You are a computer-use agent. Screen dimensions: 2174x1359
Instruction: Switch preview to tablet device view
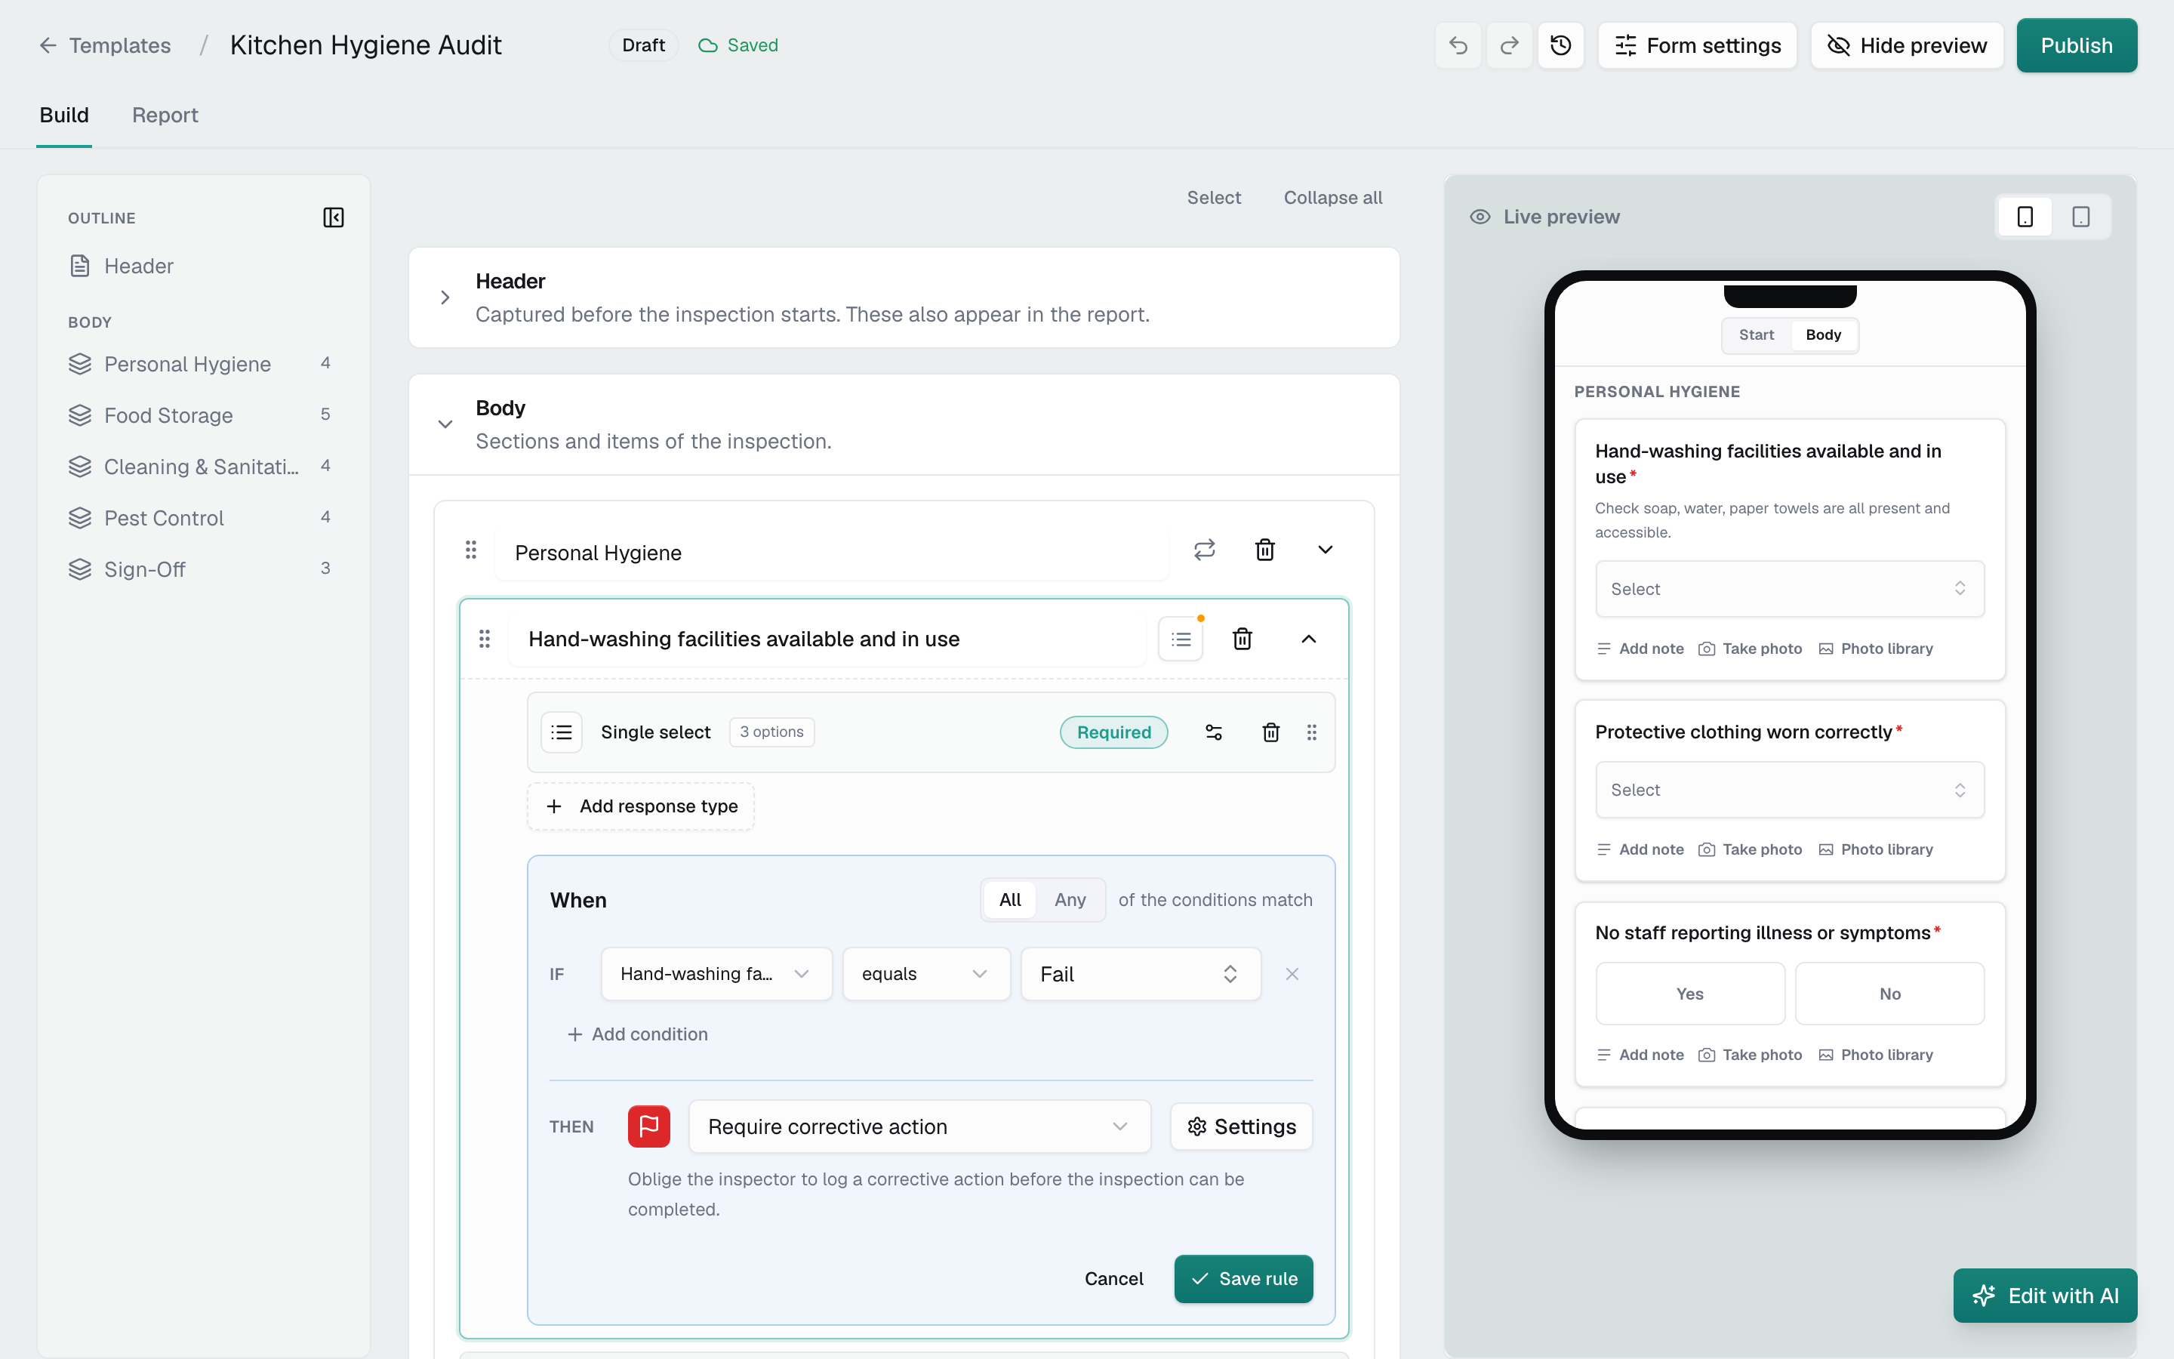pyautogui.click(x=2080, y=217)
